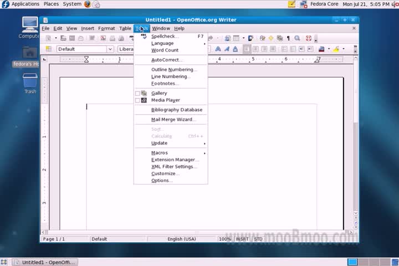The height and width of the screenshot is (266, 399).
Task: Open the dropdown arrow beside Table icon
Action: click(243, 38)
